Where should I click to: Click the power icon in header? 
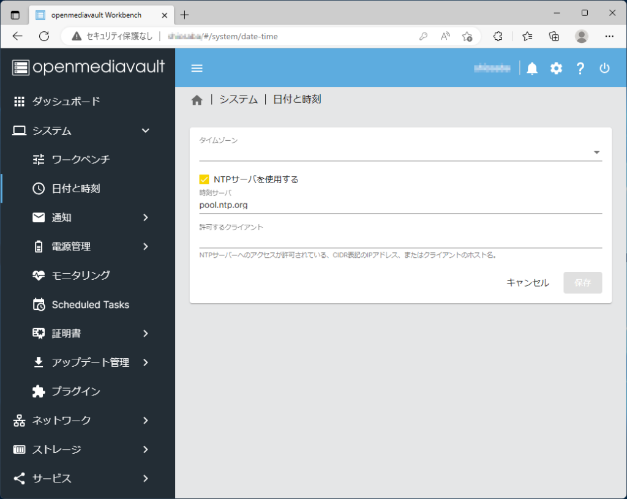point(604,69)
